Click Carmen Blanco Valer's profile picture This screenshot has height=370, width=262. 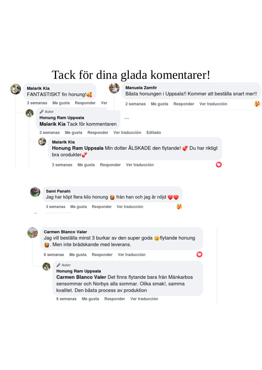coord(33,233)
